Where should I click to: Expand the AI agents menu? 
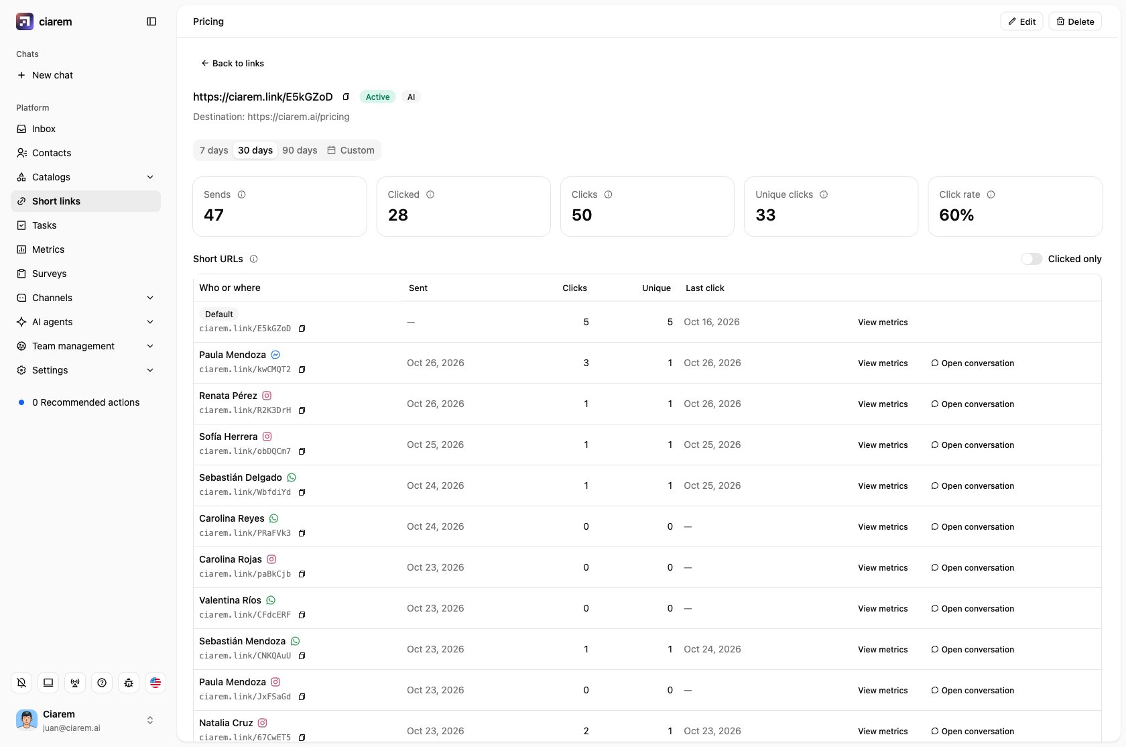coord(86,322)
